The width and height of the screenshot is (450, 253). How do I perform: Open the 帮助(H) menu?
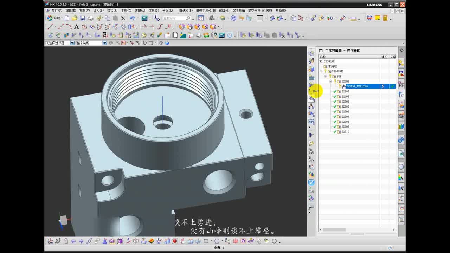[x=281, y=11]
